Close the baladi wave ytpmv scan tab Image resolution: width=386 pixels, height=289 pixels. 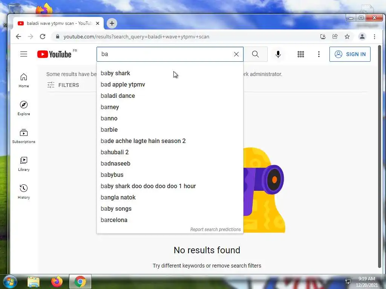click(x=98, y=23)
